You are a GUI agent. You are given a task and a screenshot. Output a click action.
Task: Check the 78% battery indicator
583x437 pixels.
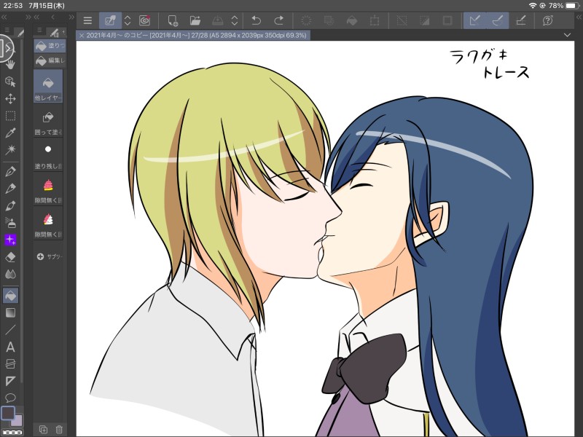click(x=563, y=6)
